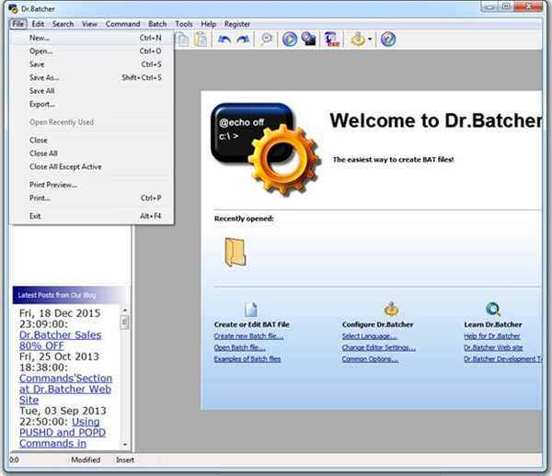
Task: Choose Print Preview... from the File menu
Action: (x=92, y=185)
